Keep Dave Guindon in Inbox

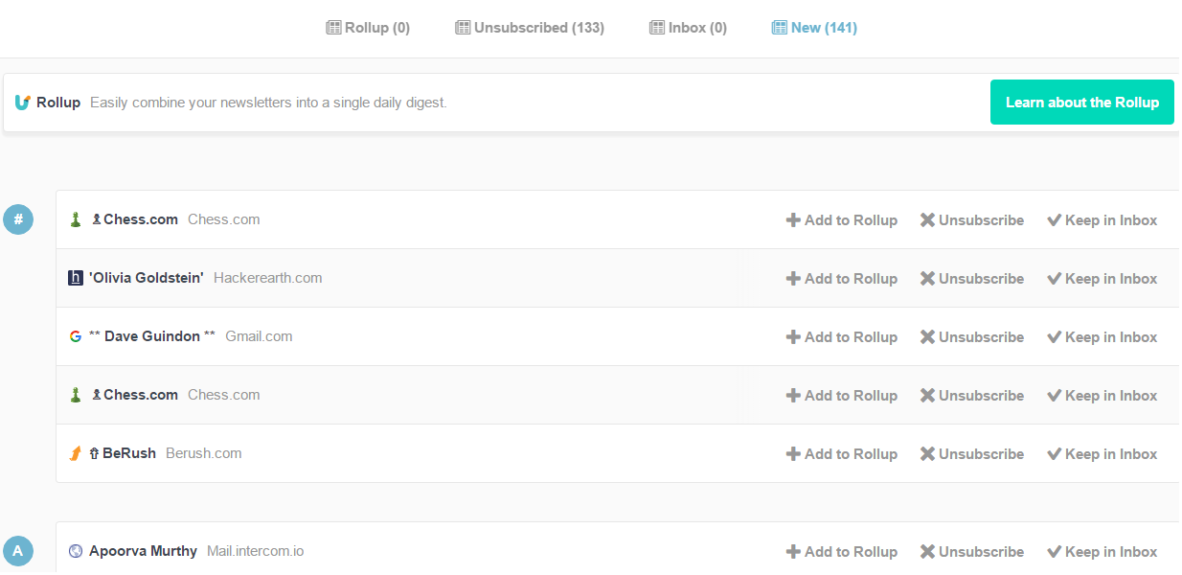(1102, 336)
